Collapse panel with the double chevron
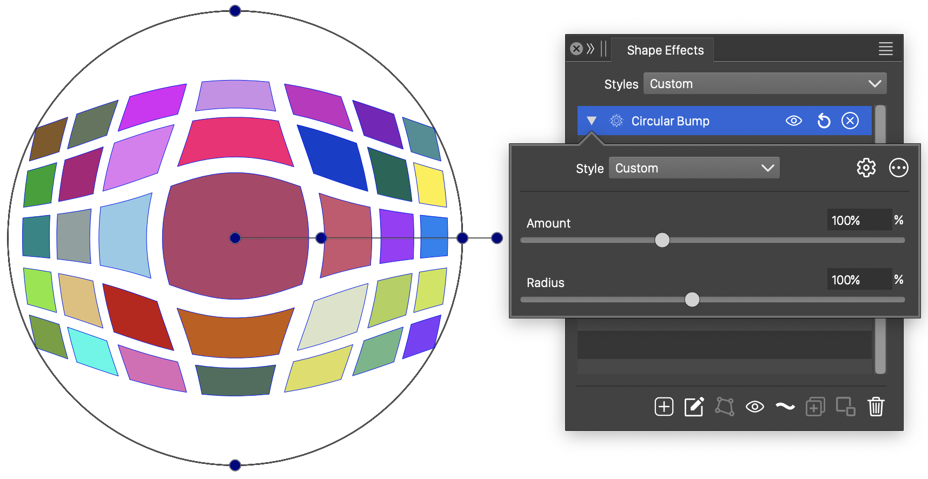Screen dimensions: 928x479 pos(591,49)
